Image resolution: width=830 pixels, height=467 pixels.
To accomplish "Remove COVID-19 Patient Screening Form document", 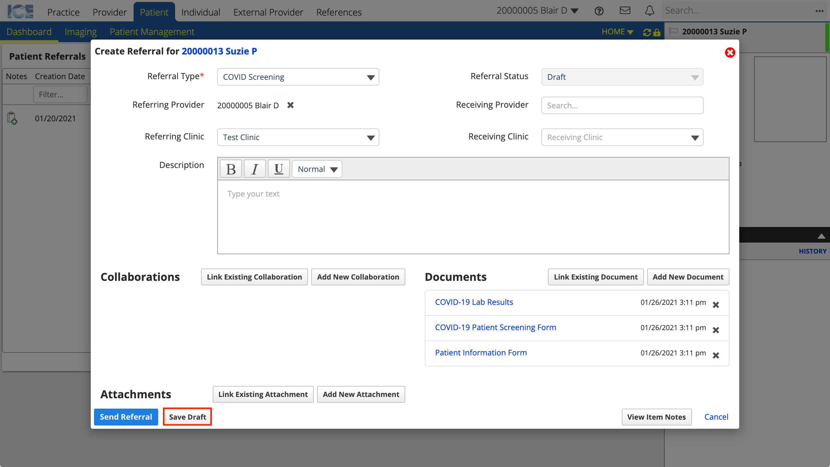I will coord(716,330).
